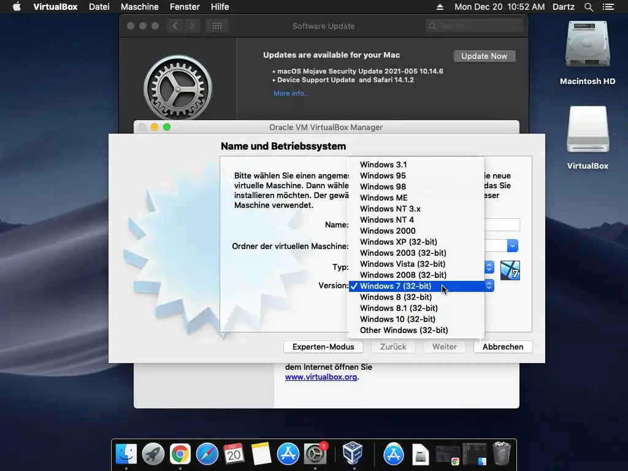Click the Dartz user menu
Viewport: 628px width, 471px height.
click(564, 7)
